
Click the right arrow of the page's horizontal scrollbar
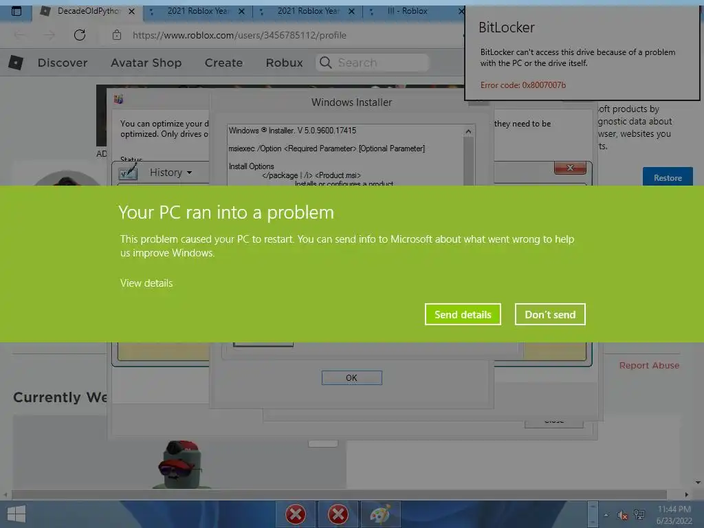pyautogui.click(x=686, y=495)
